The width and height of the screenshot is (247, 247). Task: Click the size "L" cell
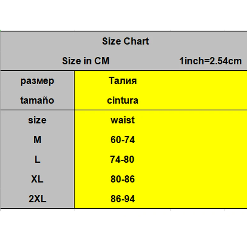click(37, 159)
